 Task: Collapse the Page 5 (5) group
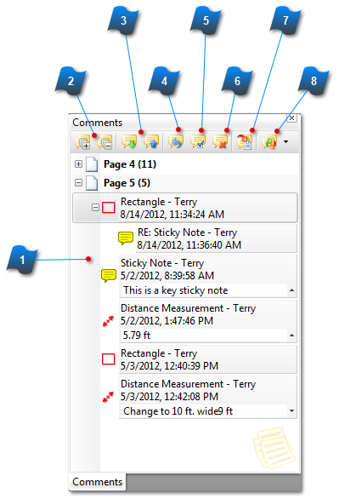click(78, 183)
